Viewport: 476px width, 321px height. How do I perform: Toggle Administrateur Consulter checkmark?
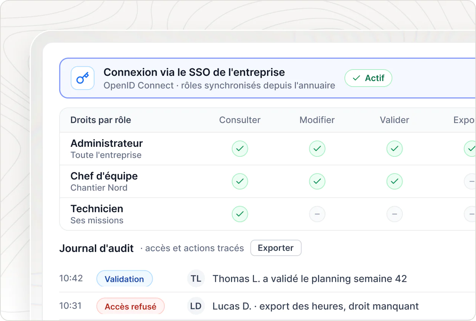tap(240, 149)
